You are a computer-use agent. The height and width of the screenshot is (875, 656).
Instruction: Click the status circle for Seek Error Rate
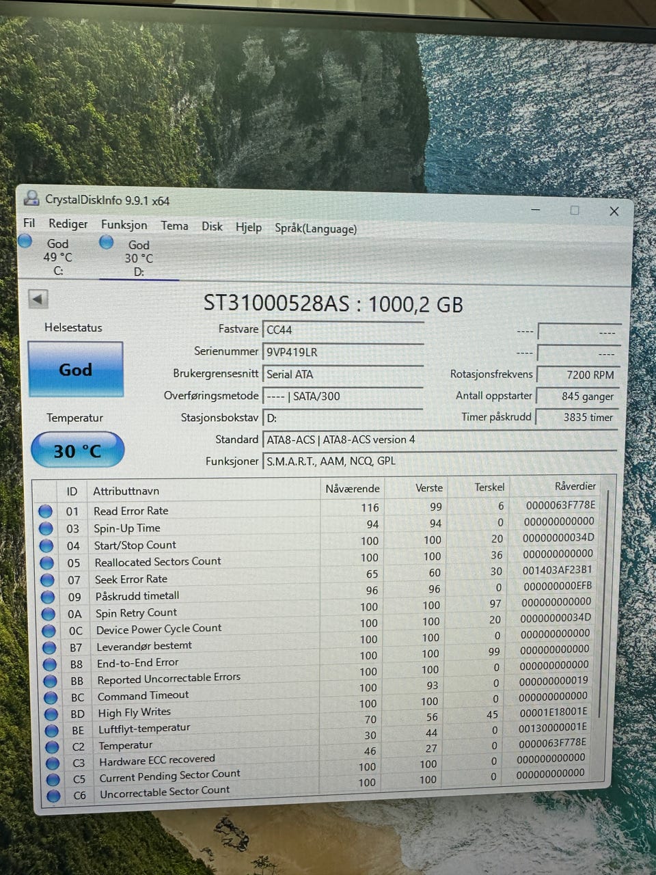[x=47, y=580]
